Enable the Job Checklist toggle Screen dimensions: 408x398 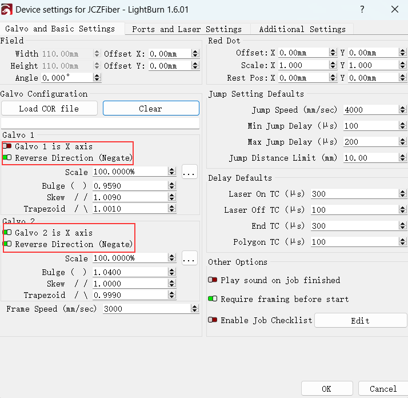tap(213, 320)
